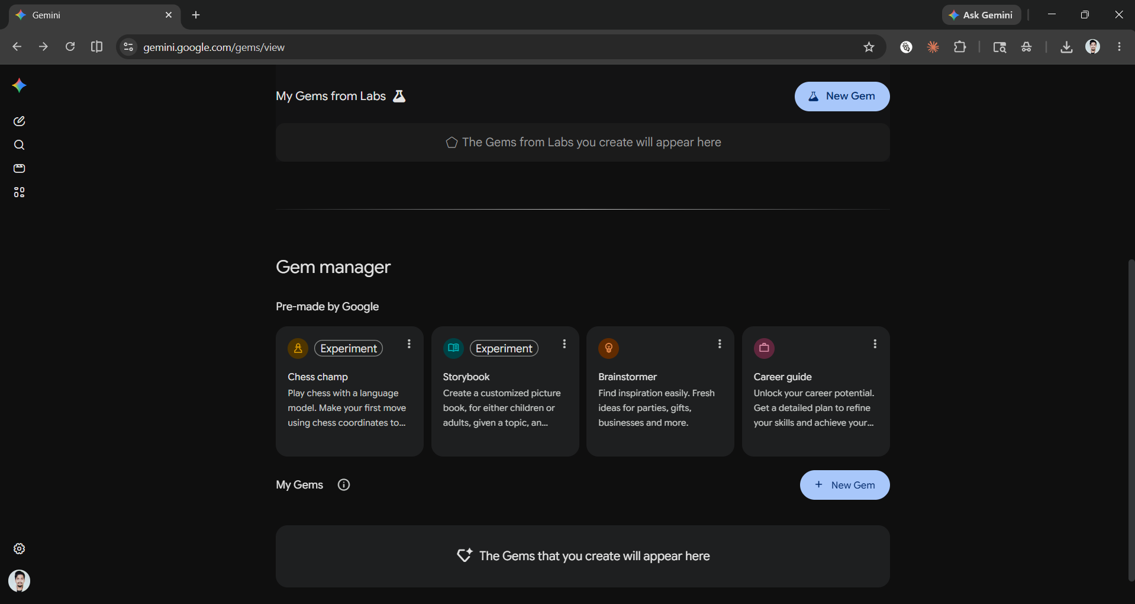This screenshot has width=1135, height=604.
Task: Open the tab search icon in the toolbar
Action: point(999,47)
